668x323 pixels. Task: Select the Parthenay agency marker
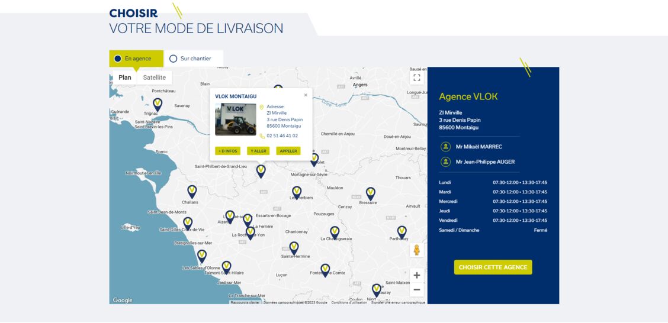[402, 232]
